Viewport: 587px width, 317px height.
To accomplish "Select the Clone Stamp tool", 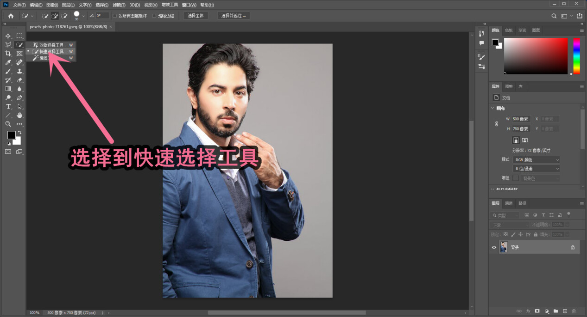I will 19,71.
